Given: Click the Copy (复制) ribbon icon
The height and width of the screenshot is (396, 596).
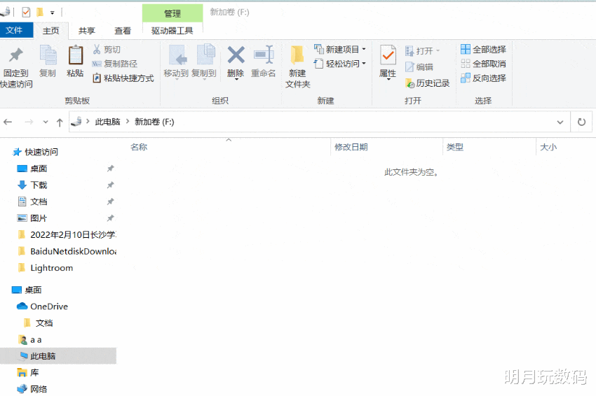Looking at the screenshot, I should [x=48, y=55].
